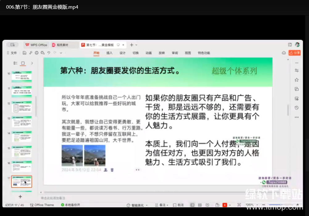
Task: Switch to the 动画 ribbon tab
Action: point(148,53)
